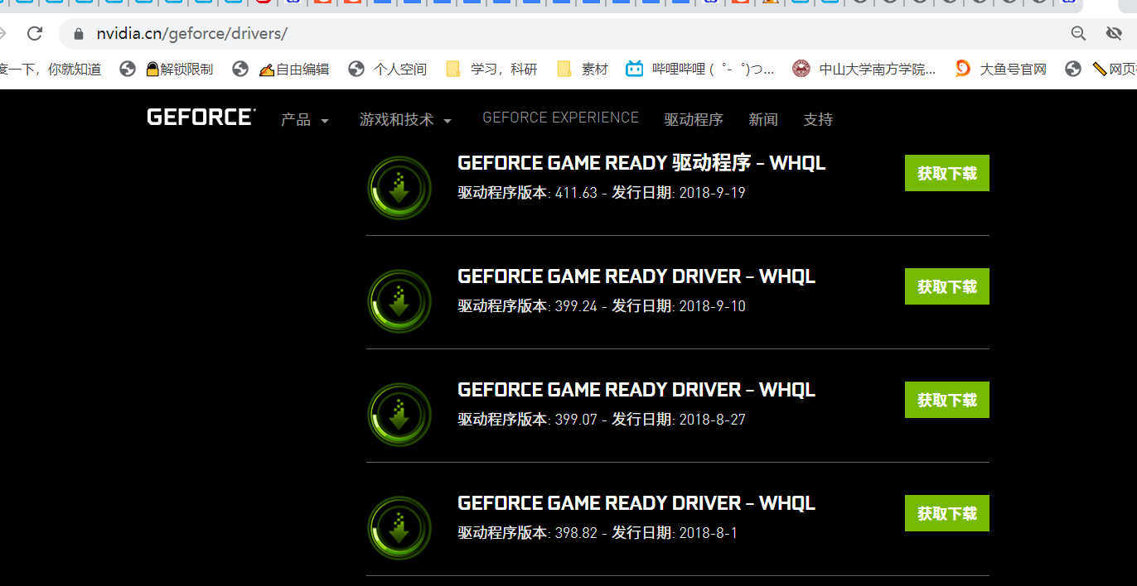Viewport: 1137px width, 586px height.
Task: Open GAME READY DRIVER title dated 2018-8-1
Action: [636, 503]
